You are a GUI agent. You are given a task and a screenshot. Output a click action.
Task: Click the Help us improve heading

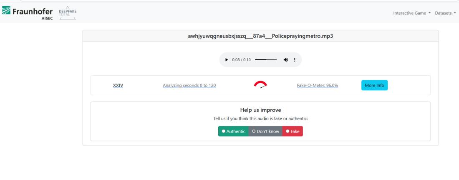click(x=260, y=110)
